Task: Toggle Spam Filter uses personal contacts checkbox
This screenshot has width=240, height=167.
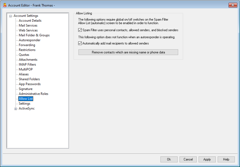Action: tap(80, 30)
